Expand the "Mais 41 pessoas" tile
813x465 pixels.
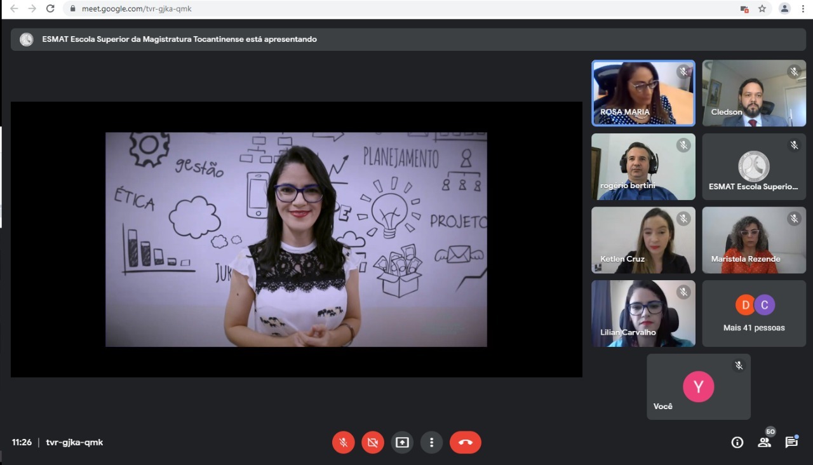(x=754, y=314)
